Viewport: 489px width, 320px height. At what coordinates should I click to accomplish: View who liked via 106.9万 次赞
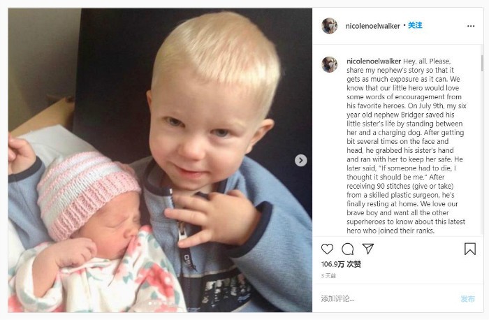click(341, 264)
